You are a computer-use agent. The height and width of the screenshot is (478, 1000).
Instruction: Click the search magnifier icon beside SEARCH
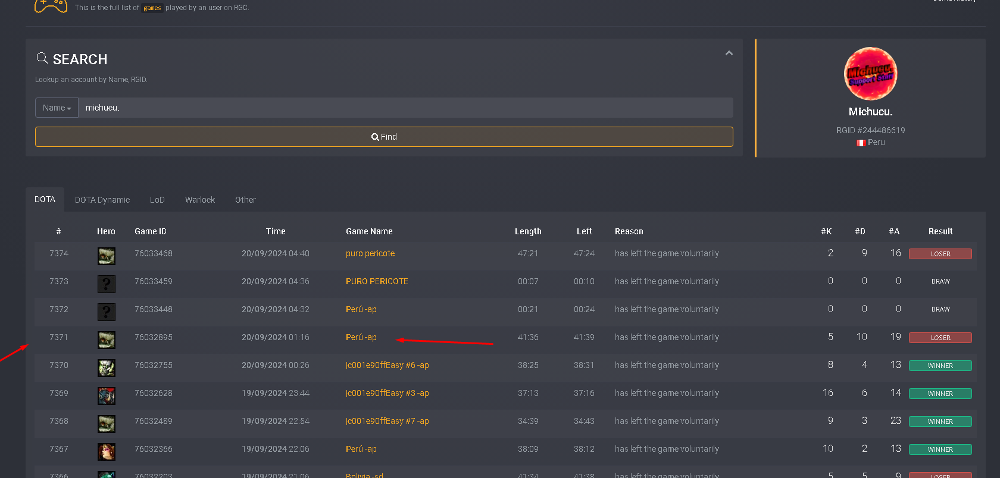(42, 58)
